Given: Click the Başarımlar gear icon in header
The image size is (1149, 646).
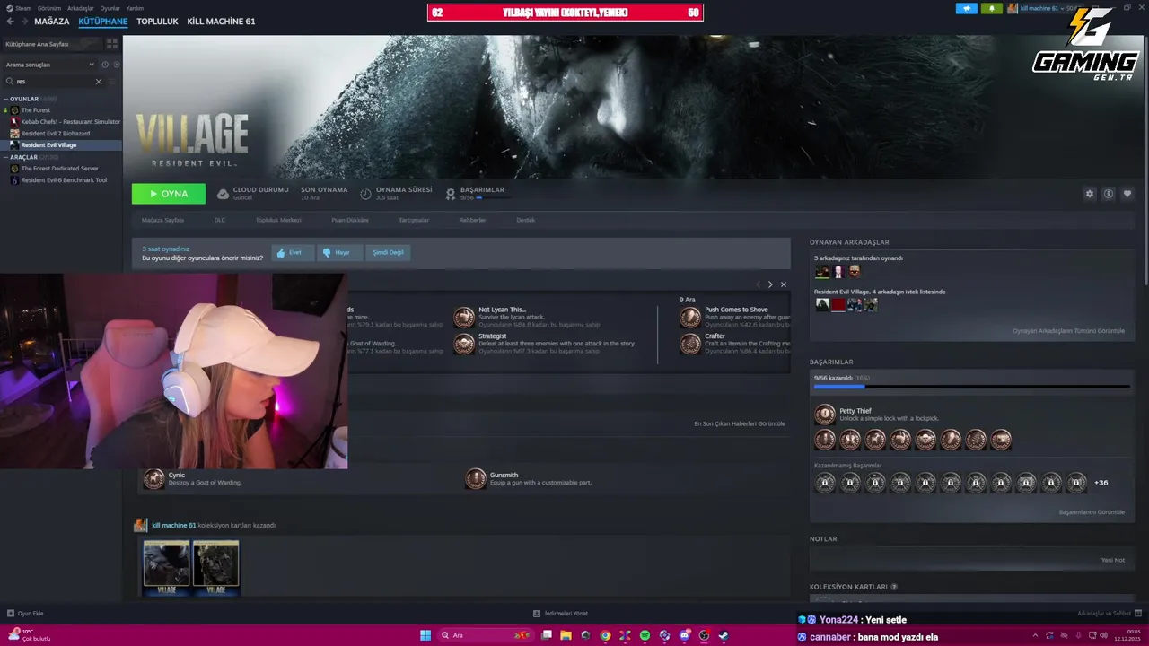Looking at the screenshot, I should pos(451,194).
